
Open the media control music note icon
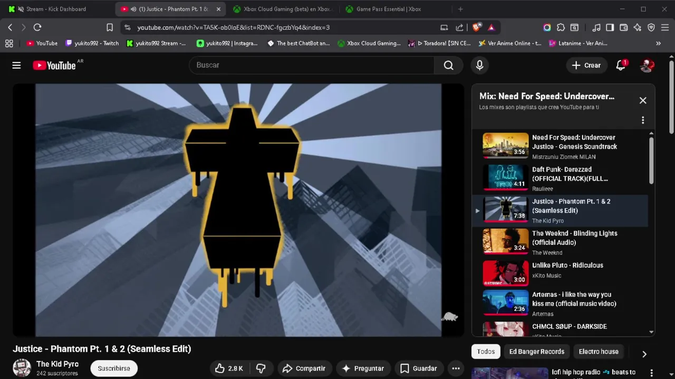point(596,27)
